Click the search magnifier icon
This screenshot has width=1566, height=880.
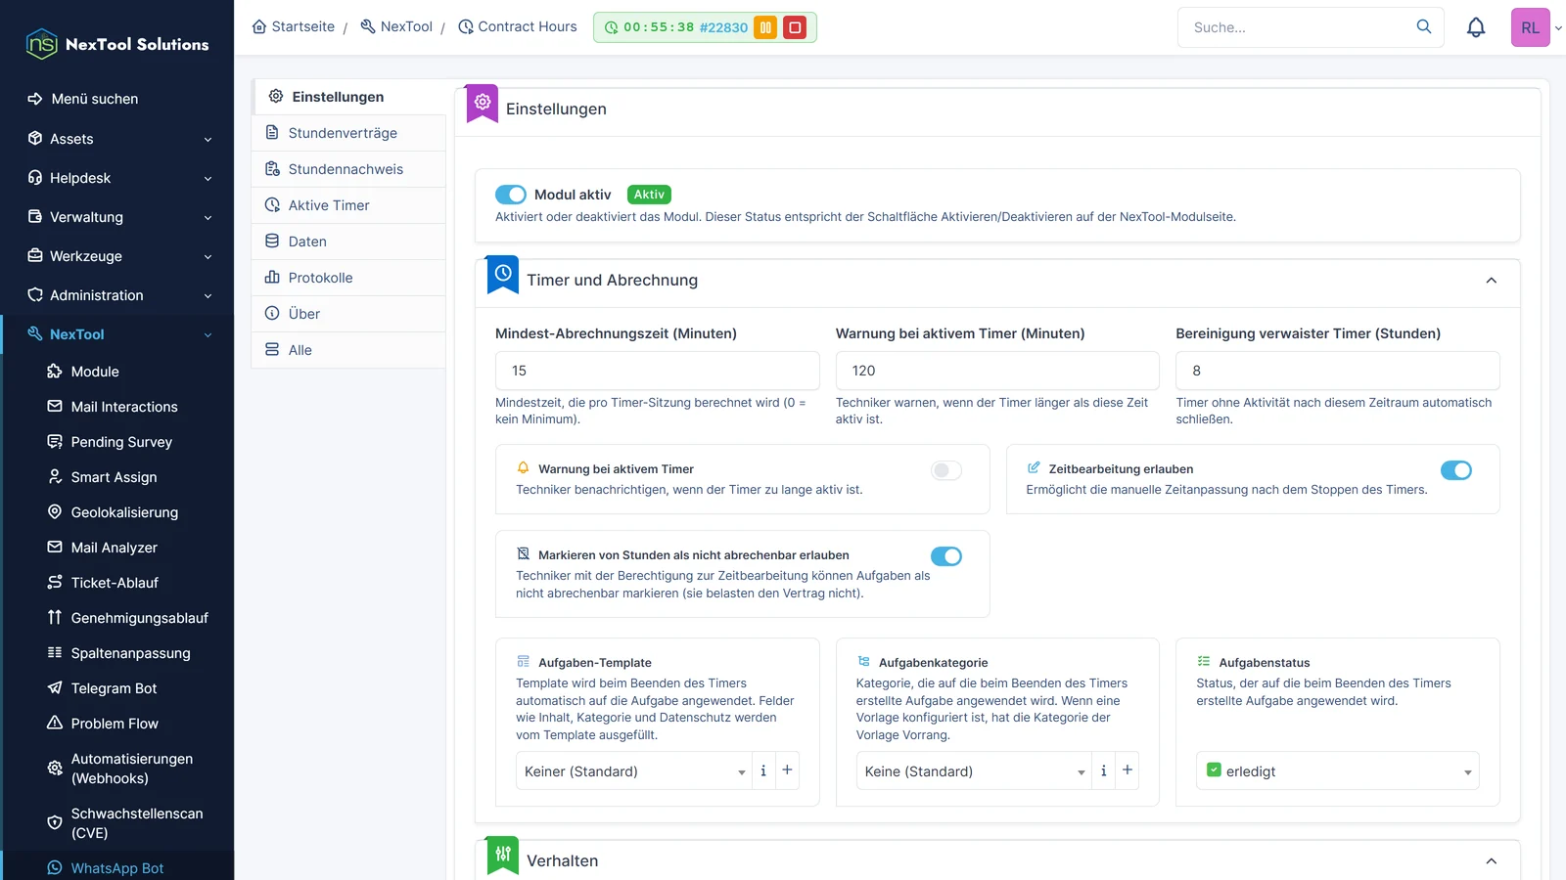1424,27
